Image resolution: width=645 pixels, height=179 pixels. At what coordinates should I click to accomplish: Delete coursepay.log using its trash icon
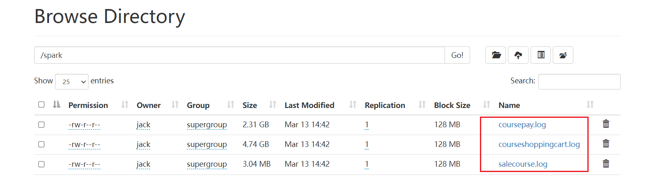606,124
